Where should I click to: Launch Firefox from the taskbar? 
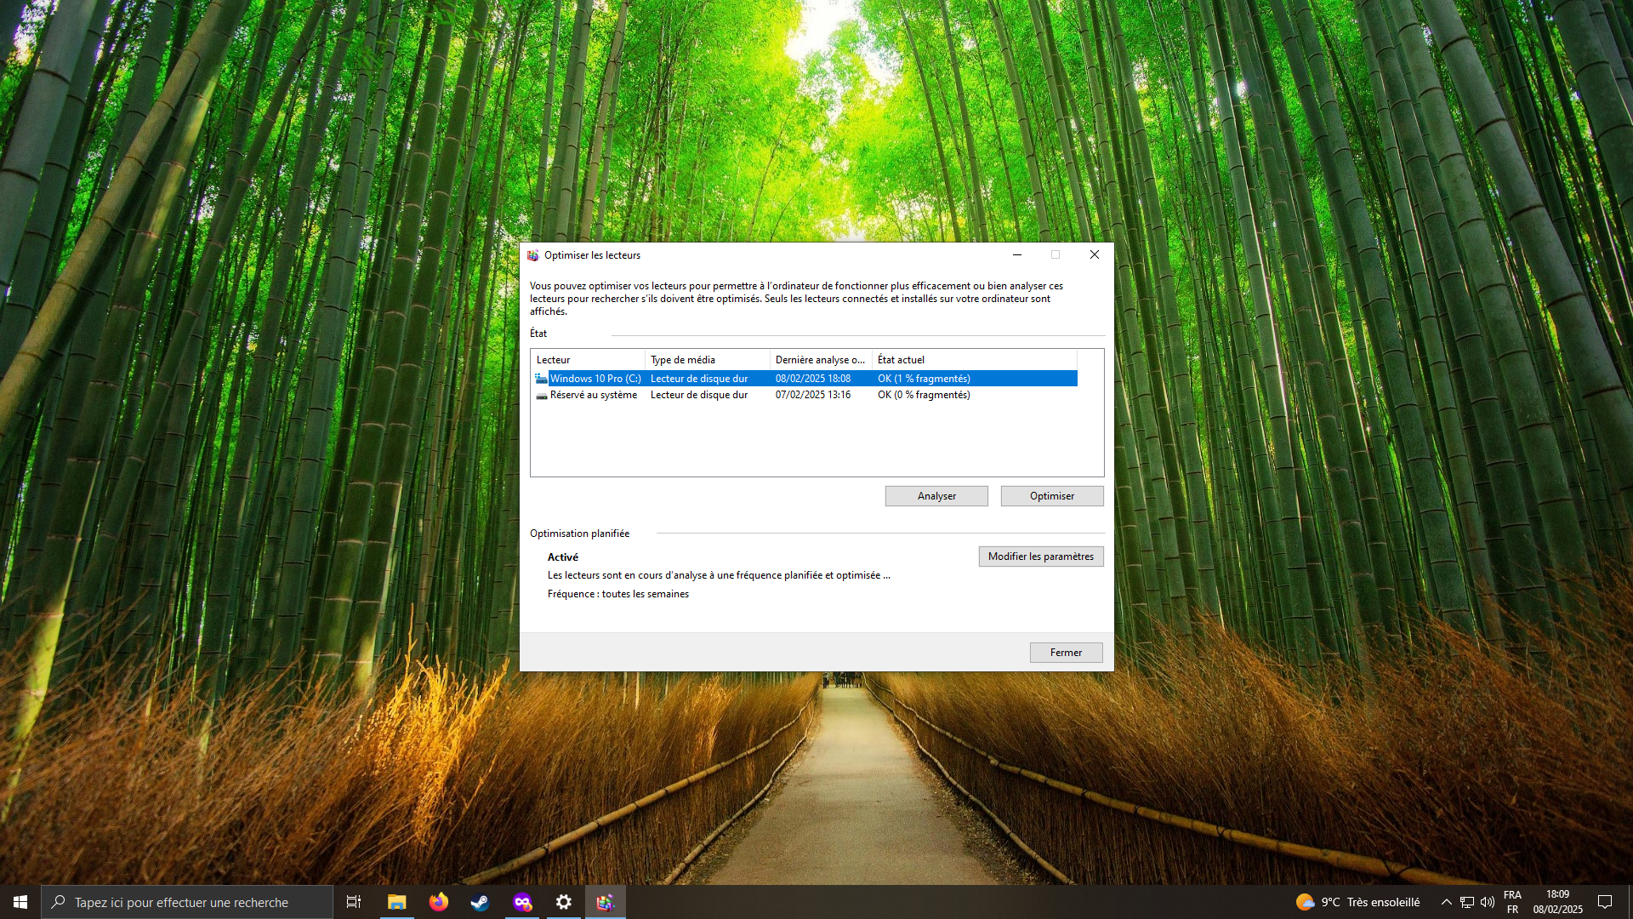click(x=439, y=902)
